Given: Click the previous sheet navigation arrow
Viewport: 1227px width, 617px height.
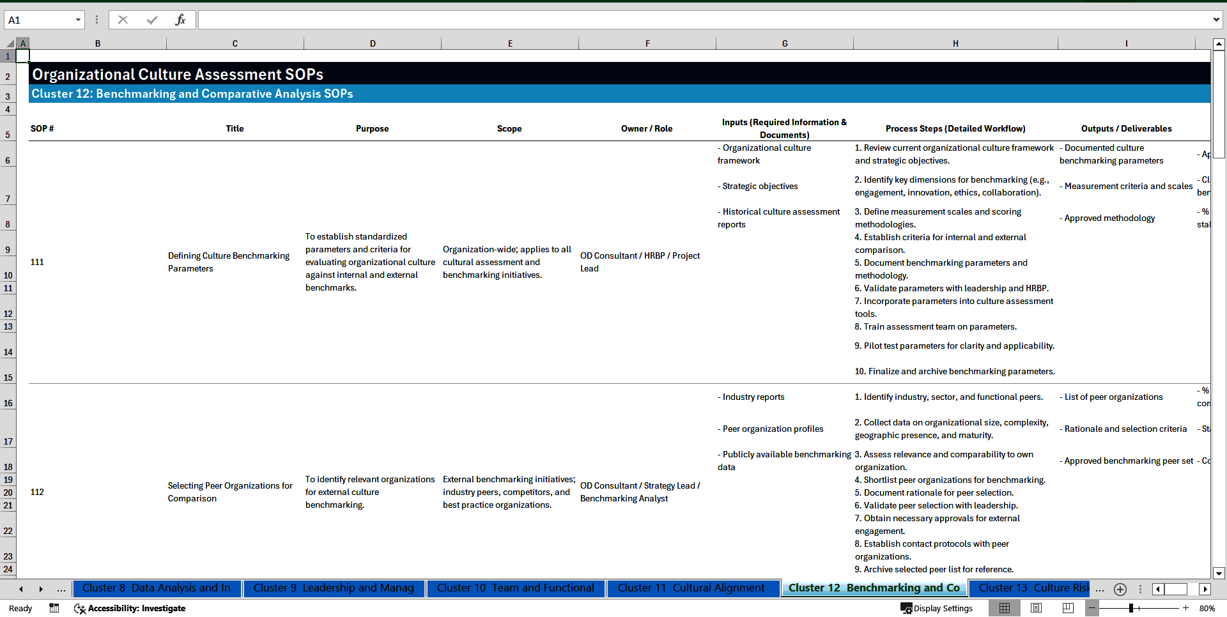Looking at the screenshot, I should (x=20, y=589).
